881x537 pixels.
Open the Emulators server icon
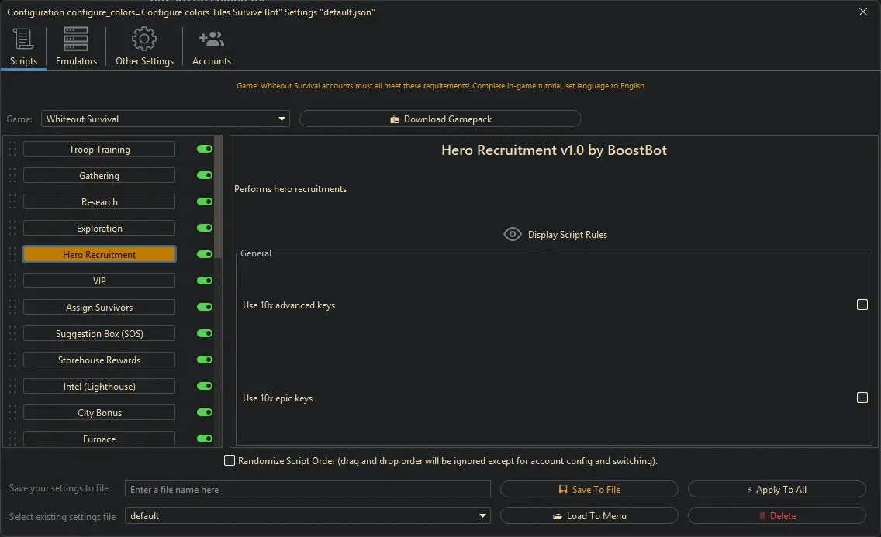click(76, 39)
